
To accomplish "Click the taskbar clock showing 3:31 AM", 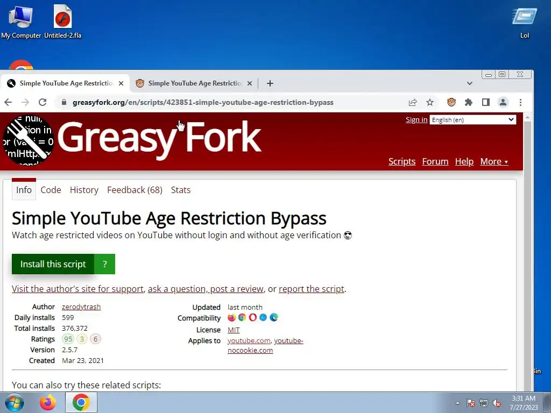I will click(x=524, y=403).
